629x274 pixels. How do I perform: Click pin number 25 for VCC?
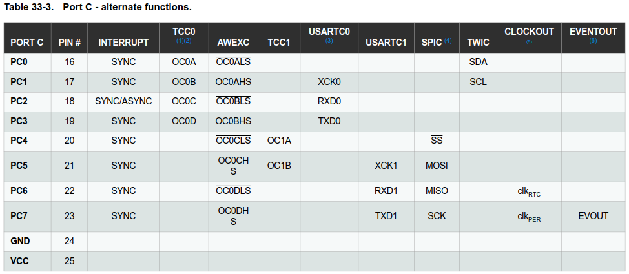[x=69, y=261]
